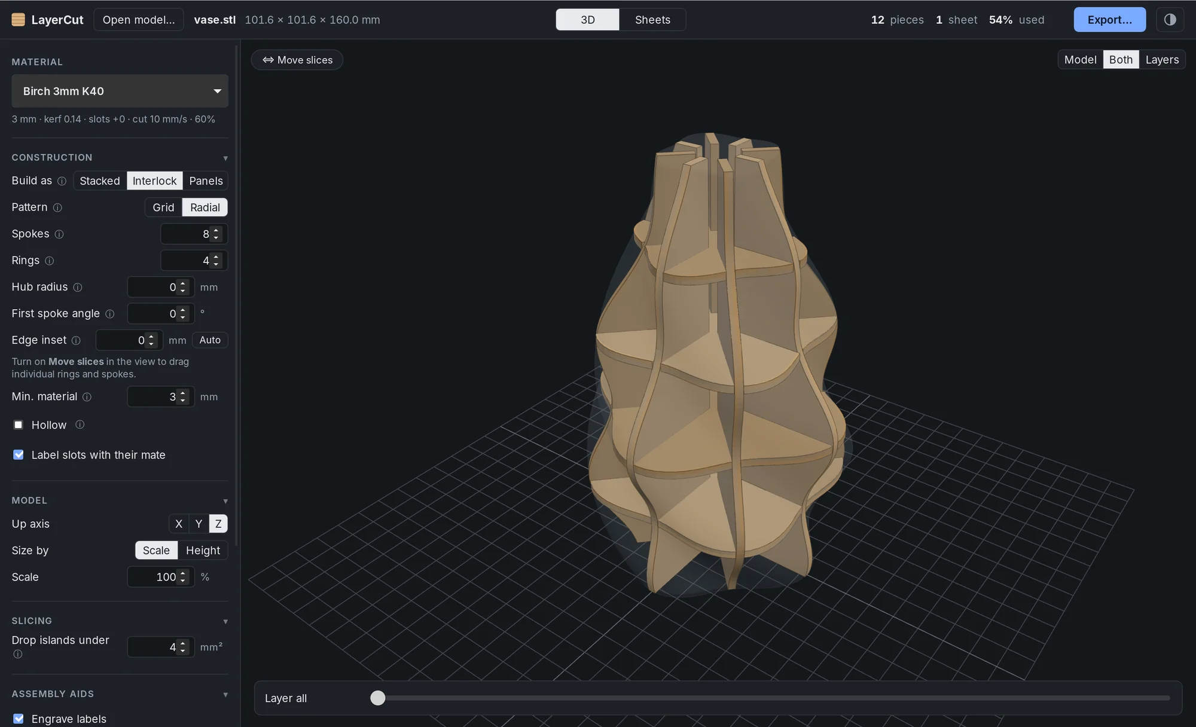
Task: Select Height for Size by
Action: [203, 550]
